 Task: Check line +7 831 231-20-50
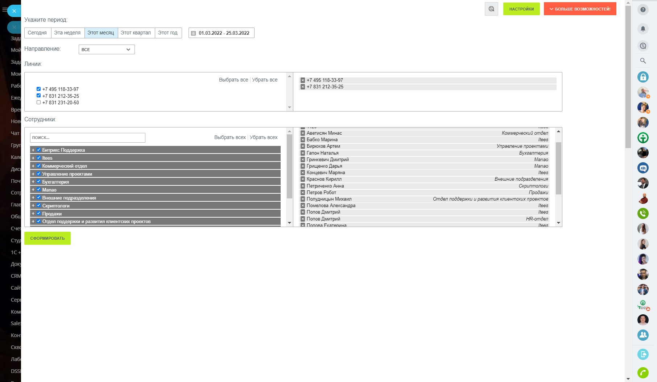pyautogui.click(x=38, y=102)
